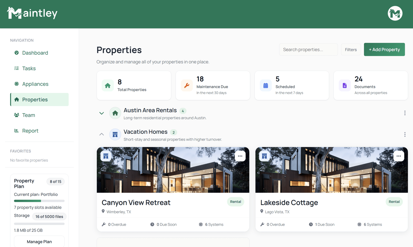Screen dimensions: 413x247
Task: Click the 8 of 15 plan badge
Action: [x=55, y=181]
